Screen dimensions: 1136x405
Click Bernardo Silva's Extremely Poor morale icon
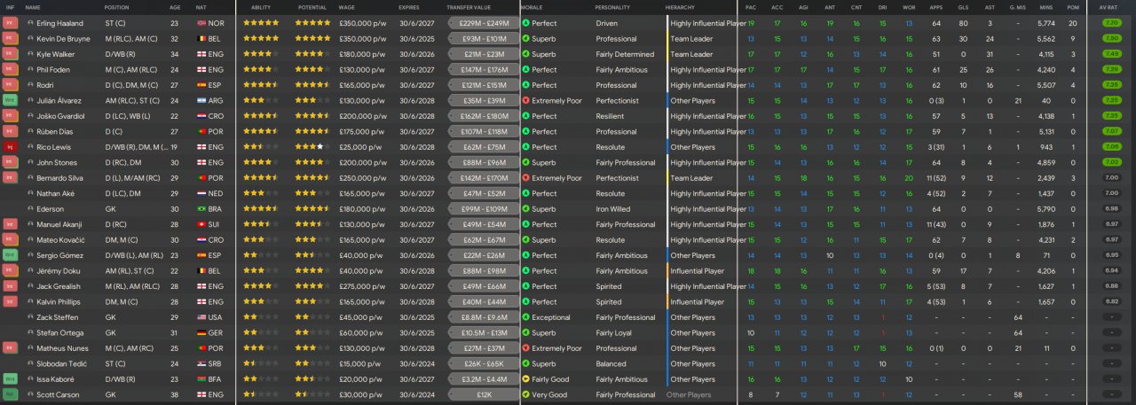525,178
